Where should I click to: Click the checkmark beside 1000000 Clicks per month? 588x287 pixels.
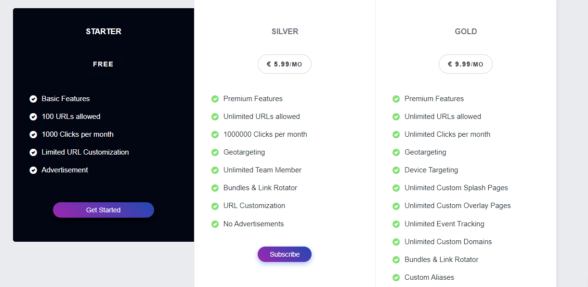pos(215,134)
